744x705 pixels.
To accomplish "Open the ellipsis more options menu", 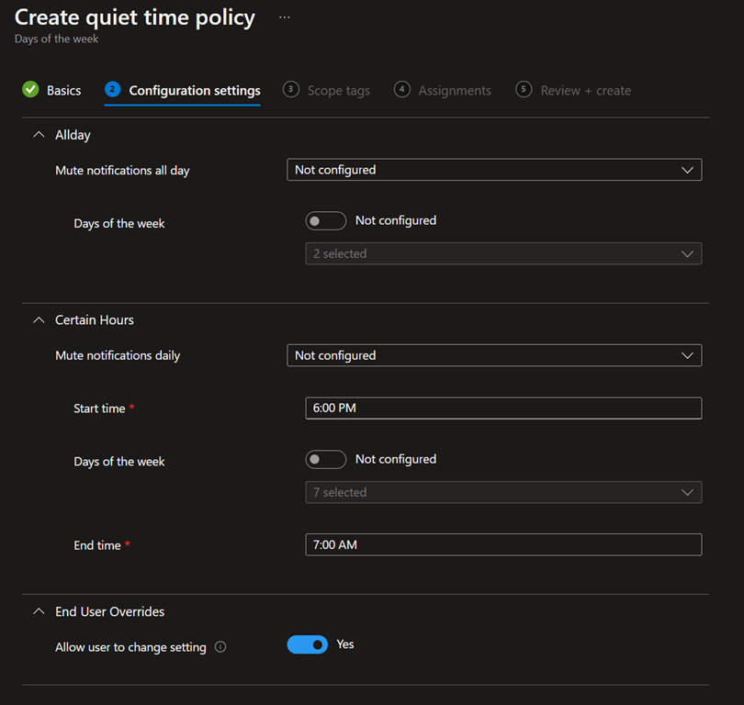I will [x=285, y=17].
